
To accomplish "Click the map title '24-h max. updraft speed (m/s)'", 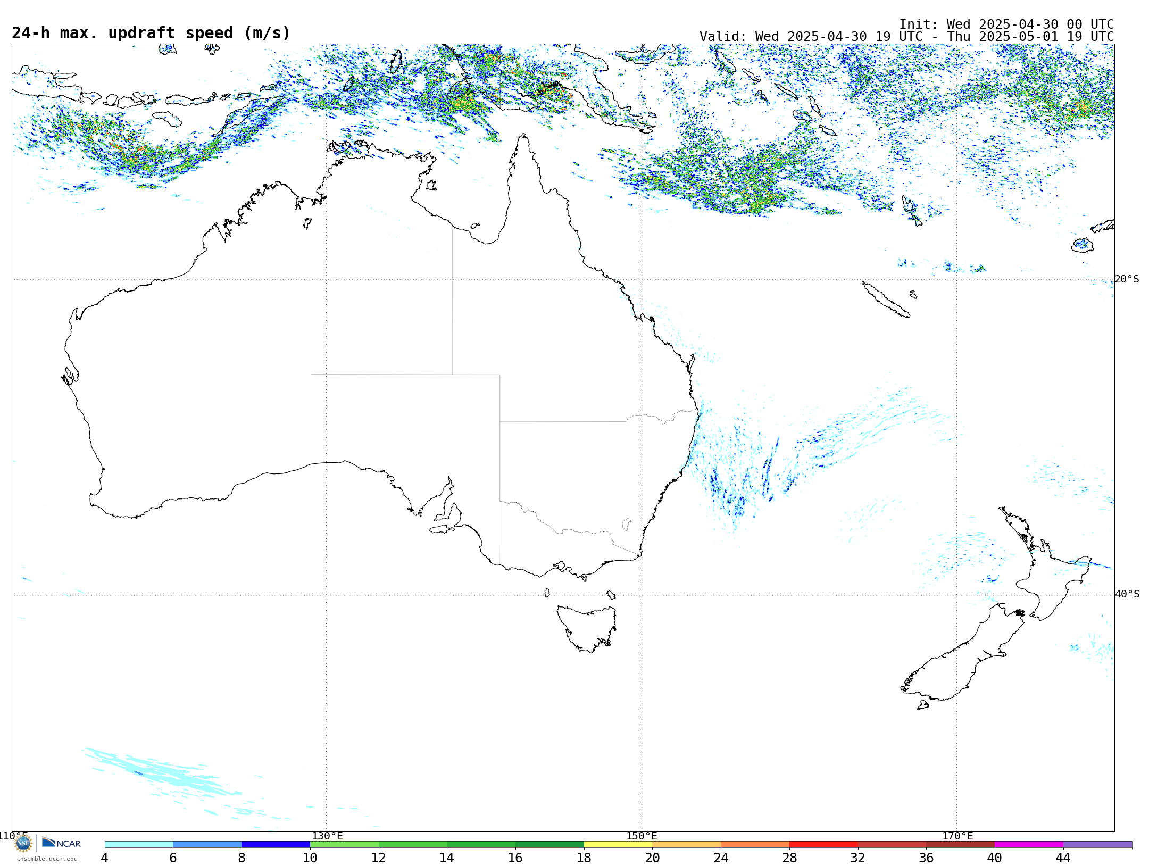I will tap(151, 33).
